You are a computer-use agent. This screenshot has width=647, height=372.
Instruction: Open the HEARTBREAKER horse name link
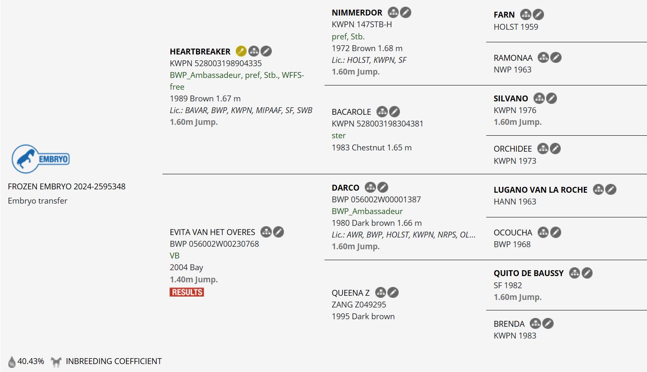pos(200,52)
